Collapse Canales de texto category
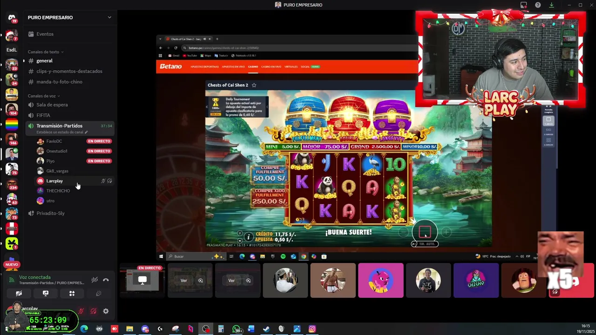The height and width of the screenshot is (335, 596). (x=46, y=52)
